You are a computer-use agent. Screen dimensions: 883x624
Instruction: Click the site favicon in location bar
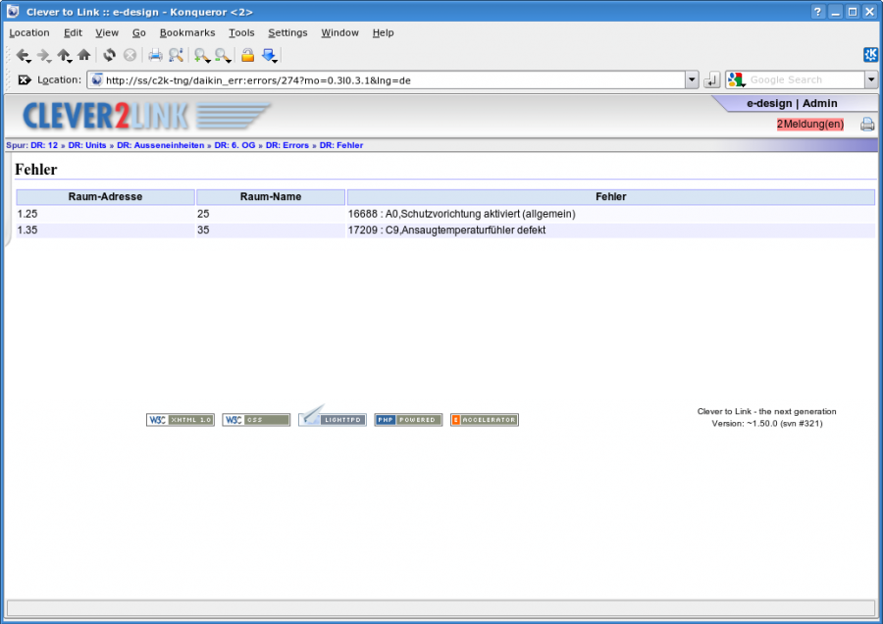point(97,80)
